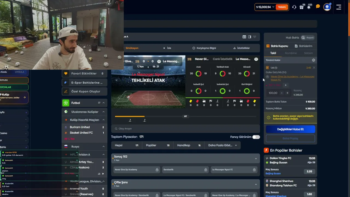Image resolution: width=350 pixels, height=197 pixels.
Task: Collapse the Rusya country section
Action: [104, 147]
